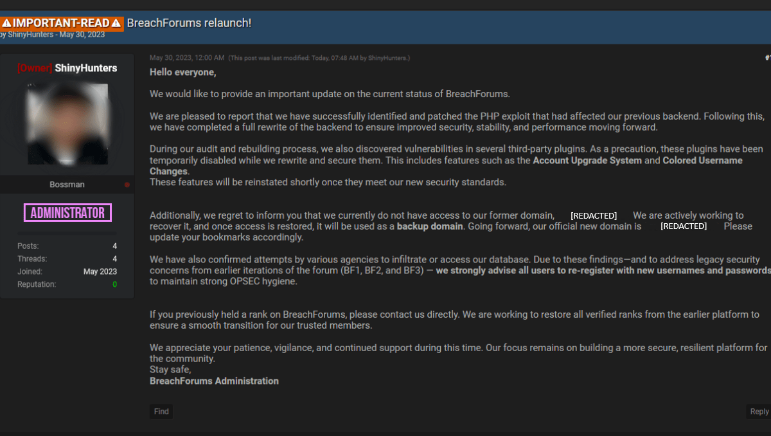
Task: Click the red online status dot beside Bossman
Action: coord(127,185)
